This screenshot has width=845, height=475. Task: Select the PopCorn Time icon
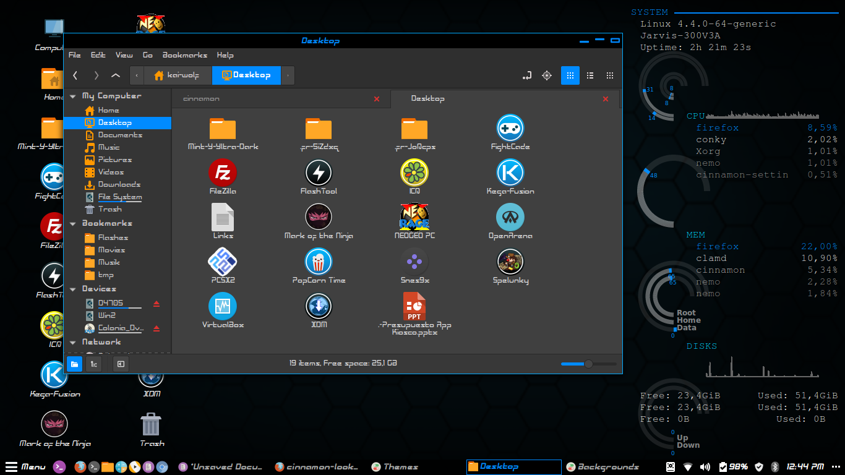[319, 262]
